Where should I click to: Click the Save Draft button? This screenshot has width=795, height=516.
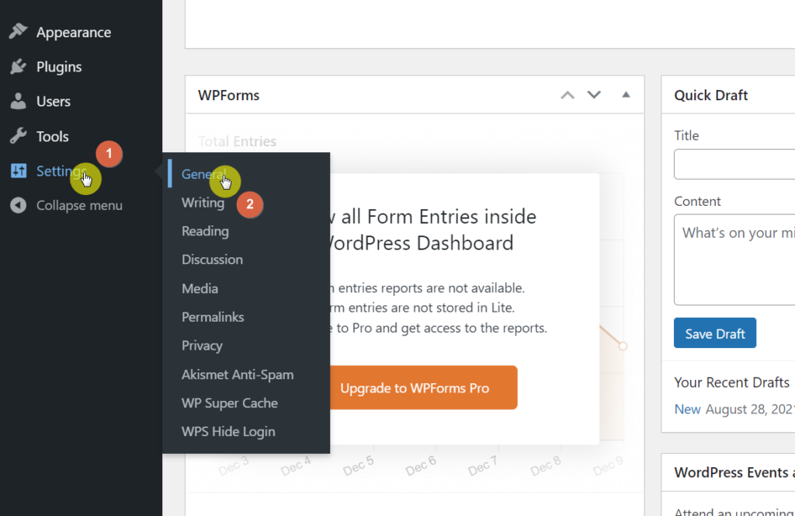coord(715,333)
